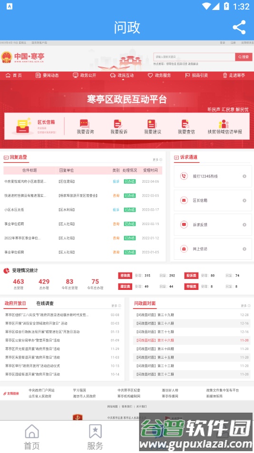Click the 友情链接 link icon
This screenshot has width=254, height=453.
pos(5,393)
